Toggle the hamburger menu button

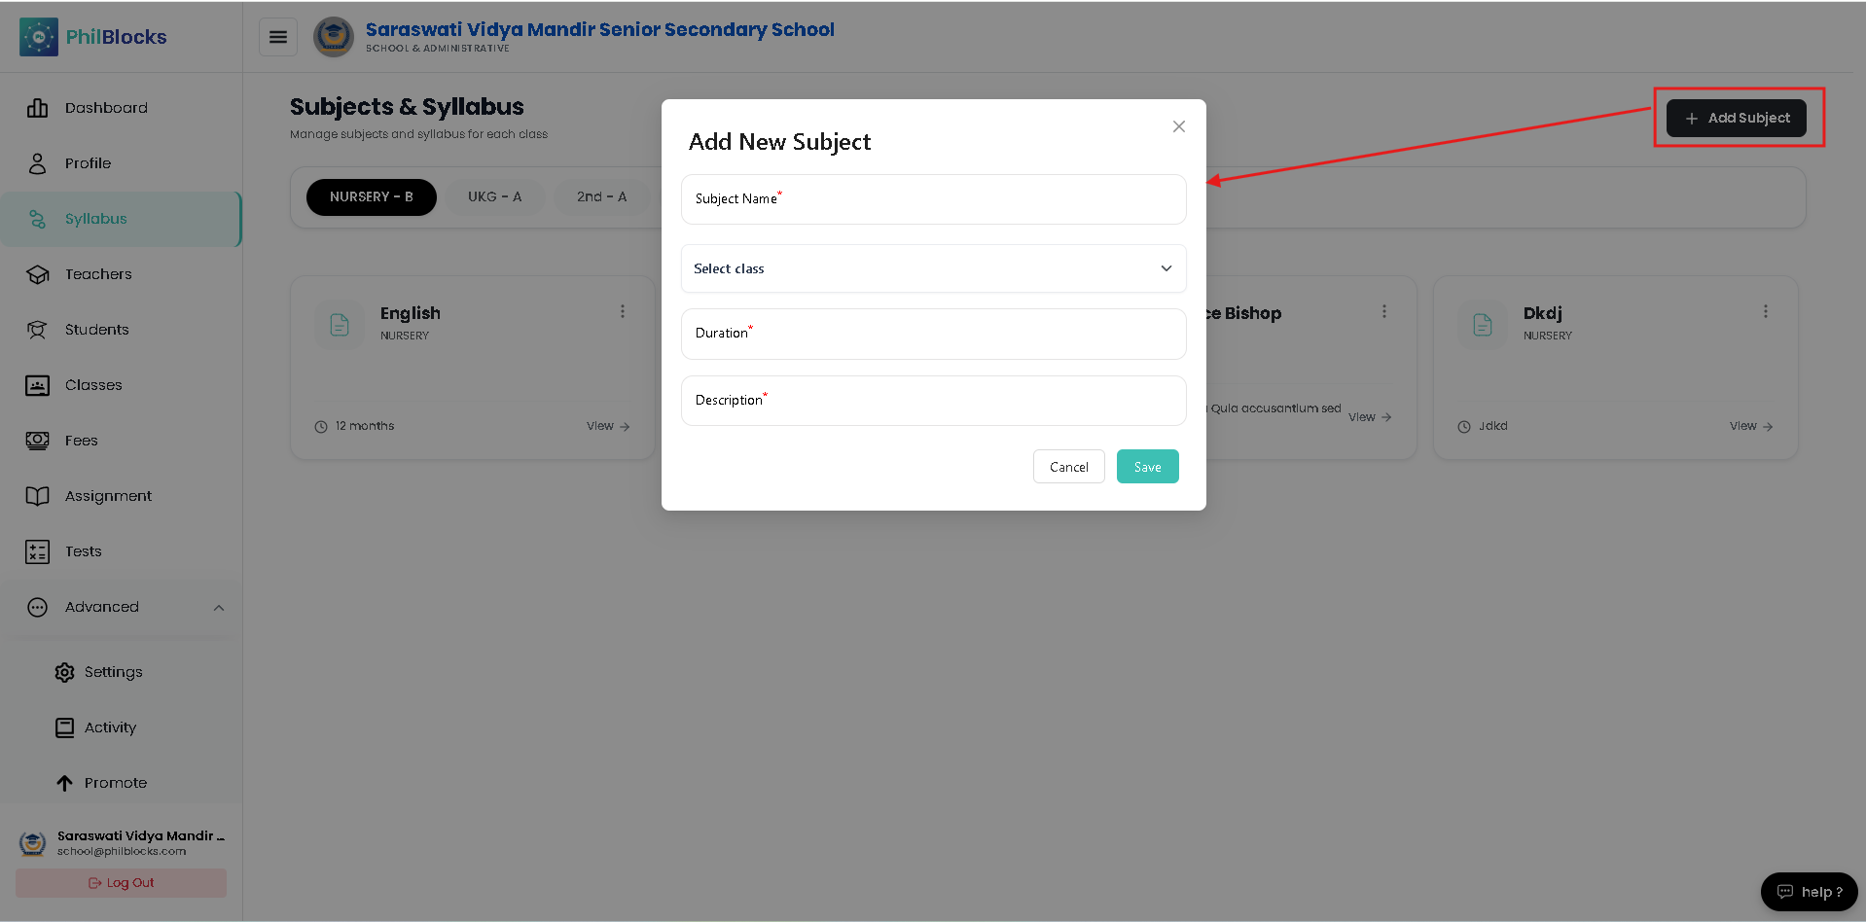point(278,37)
